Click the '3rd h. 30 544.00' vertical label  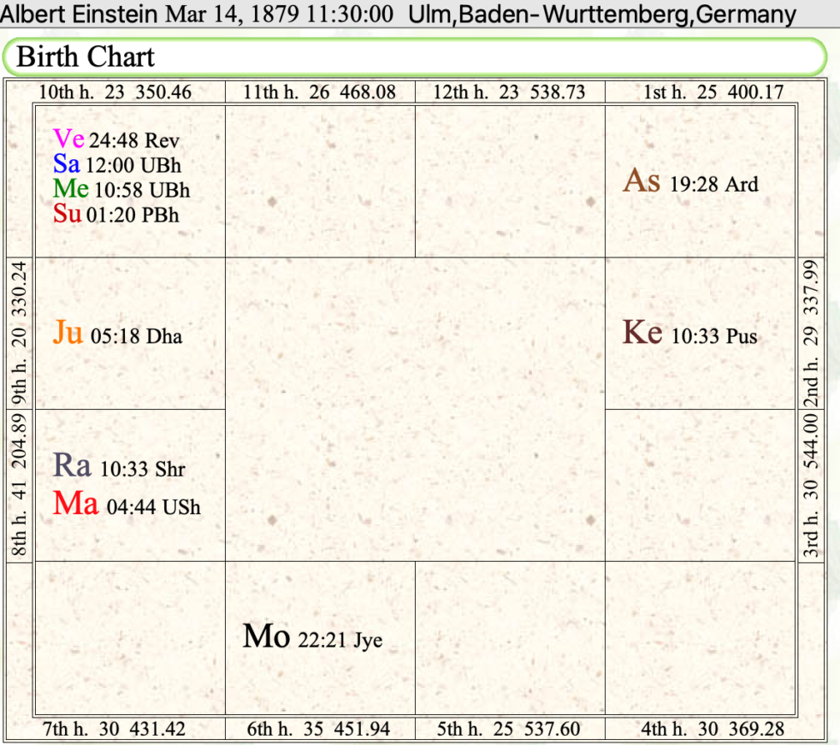coord(811,485)
